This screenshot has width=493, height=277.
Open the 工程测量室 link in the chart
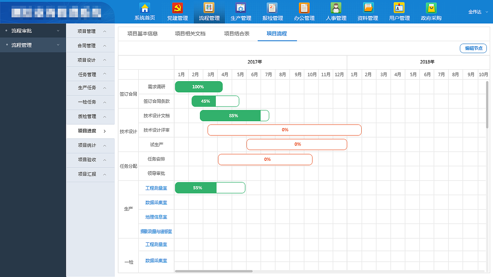tap(156, 188)
